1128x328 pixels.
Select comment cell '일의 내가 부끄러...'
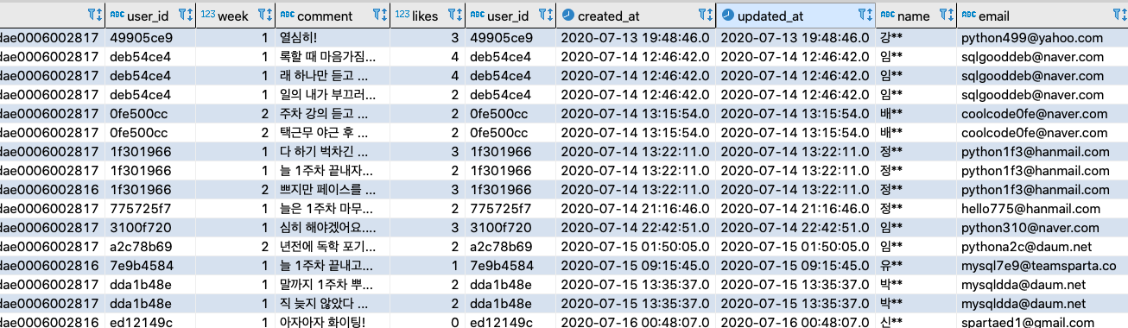tap(333, 94)
